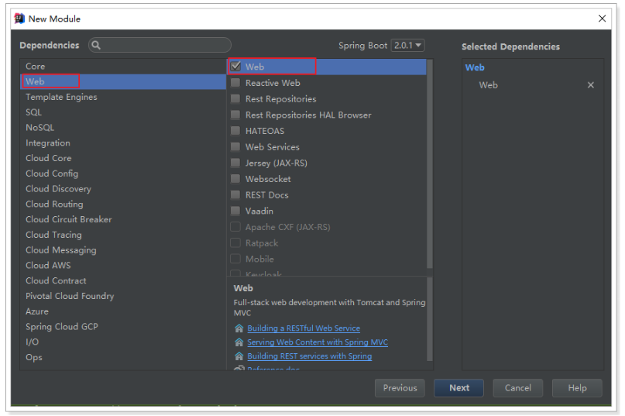The width and height of the screenshot is (625, 416).
Task: Uncheck the Web dependency checkbox
Action: click(235, 66)
